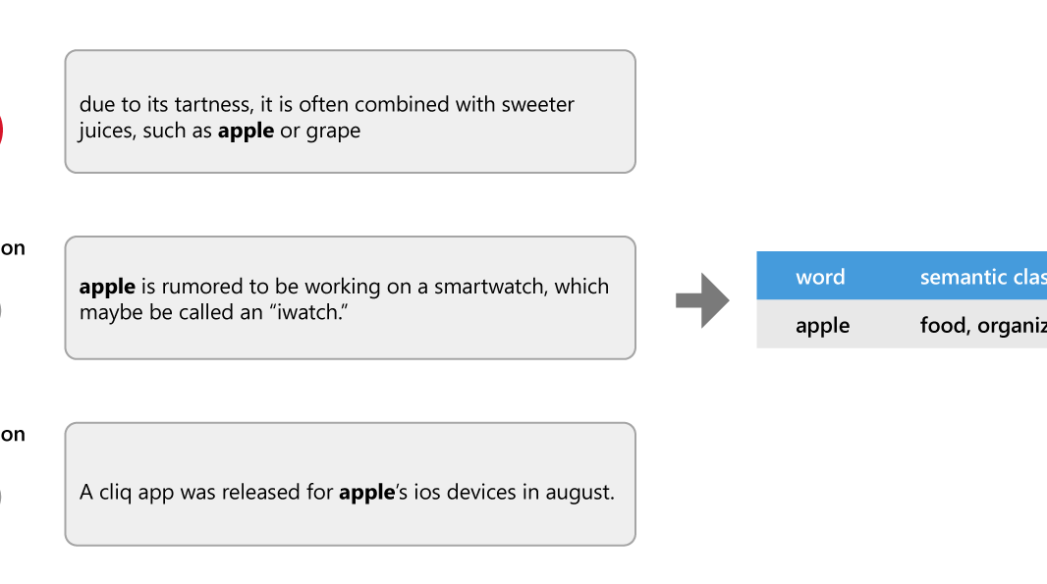Click the "semantic class" column header

coord(982,277)
